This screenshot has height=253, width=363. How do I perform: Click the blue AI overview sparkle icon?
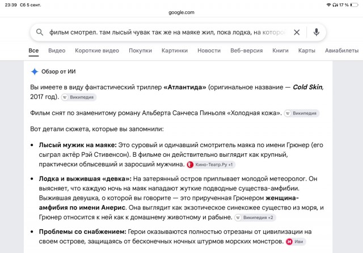(x=35, y=72)
